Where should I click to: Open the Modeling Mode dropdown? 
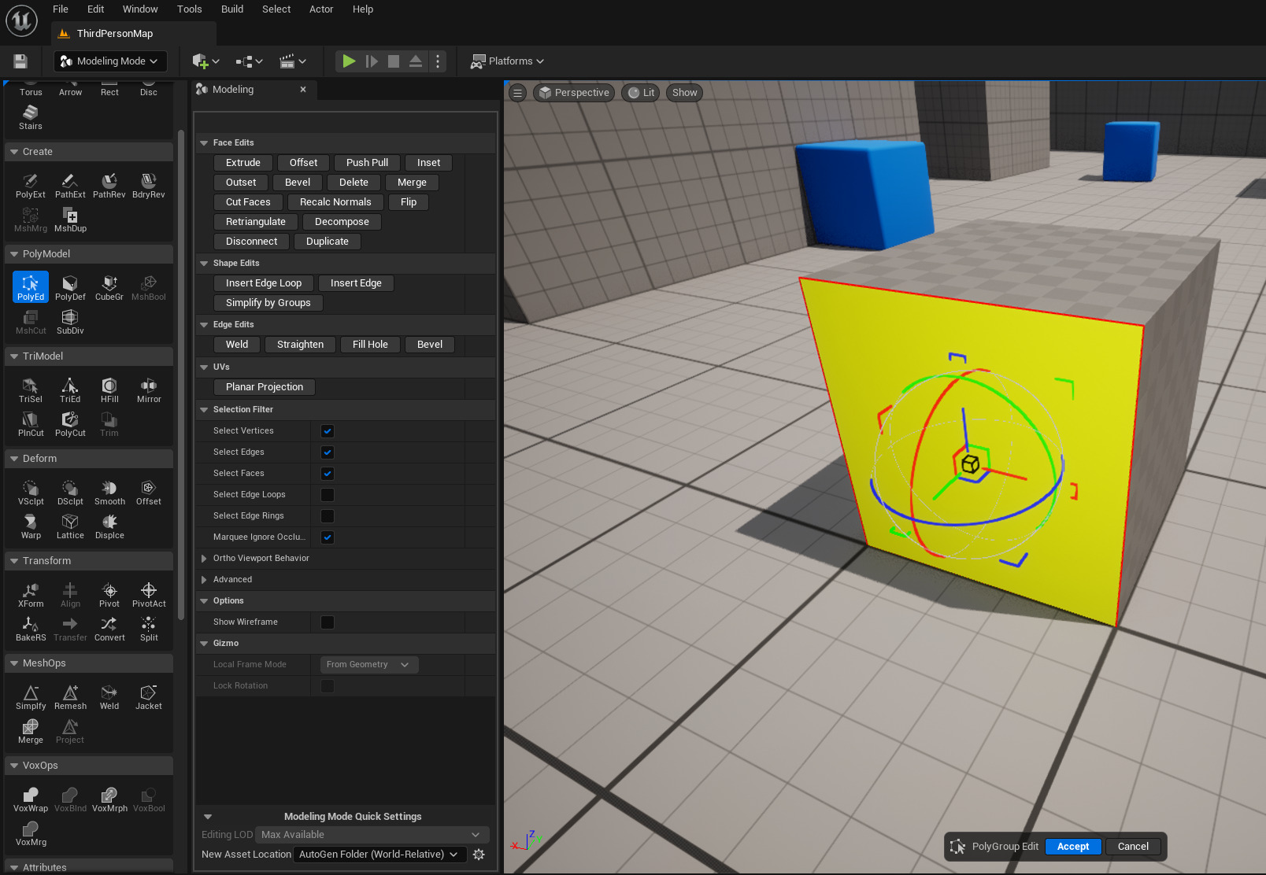(x=109, y=61)
